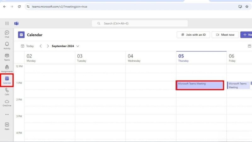Open Activity notifications

[x=7, y=46]
